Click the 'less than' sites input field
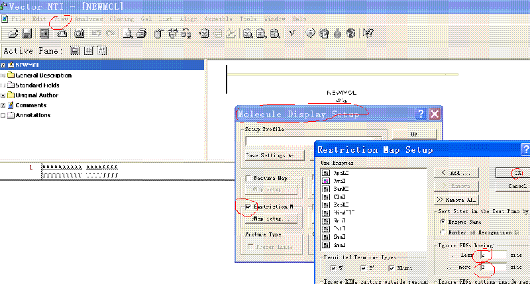 (493, 255)
